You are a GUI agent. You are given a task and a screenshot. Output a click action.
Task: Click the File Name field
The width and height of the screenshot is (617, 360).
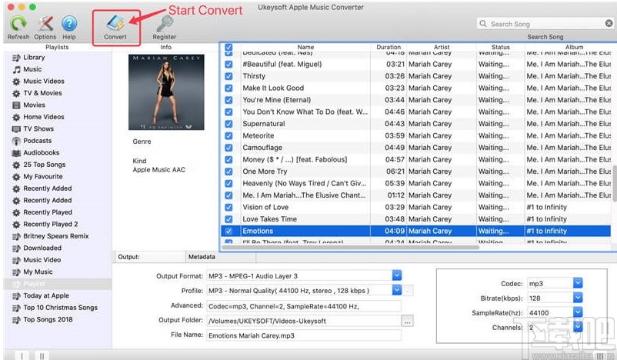click(304, 335)
